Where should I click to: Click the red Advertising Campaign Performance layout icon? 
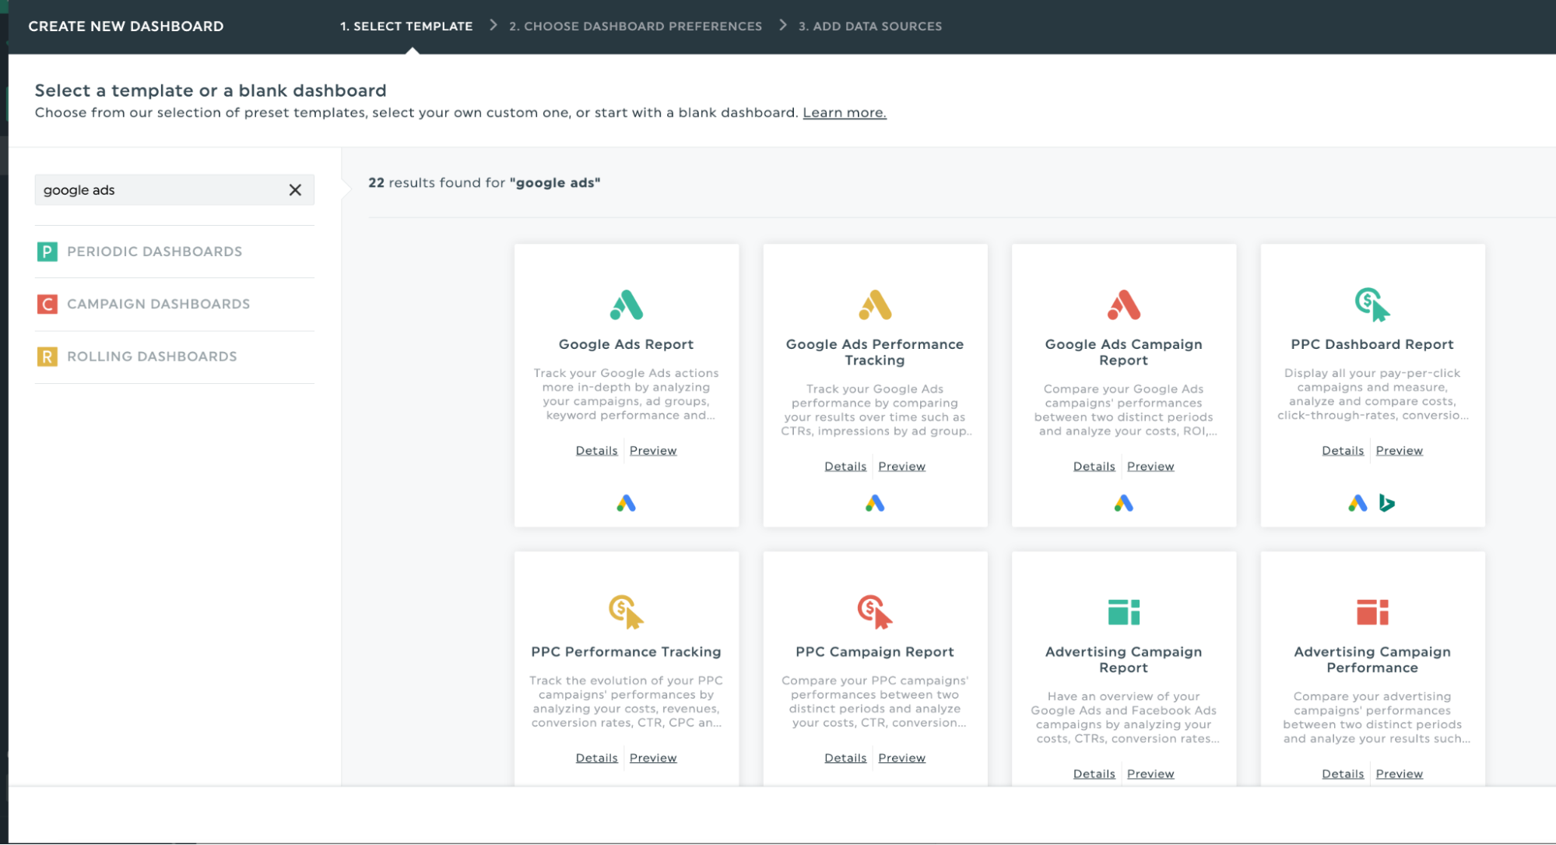1372,612
